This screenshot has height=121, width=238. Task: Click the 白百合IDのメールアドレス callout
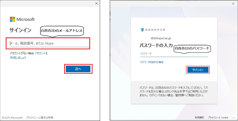coord(62,31)
